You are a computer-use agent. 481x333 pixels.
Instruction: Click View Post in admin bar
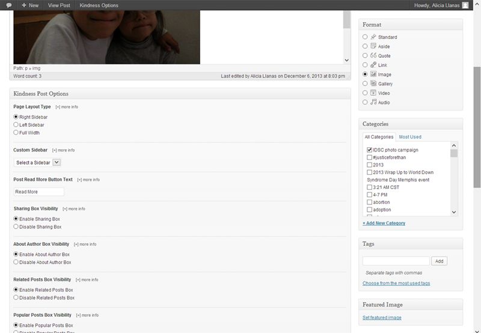[59, 5]
